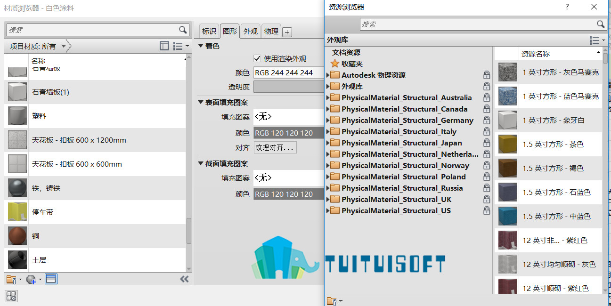This screenshot has width=611, height=306.
Task: Click the material list vertical scrollbar
Action: pyautogui.click(x=189, y=231)
